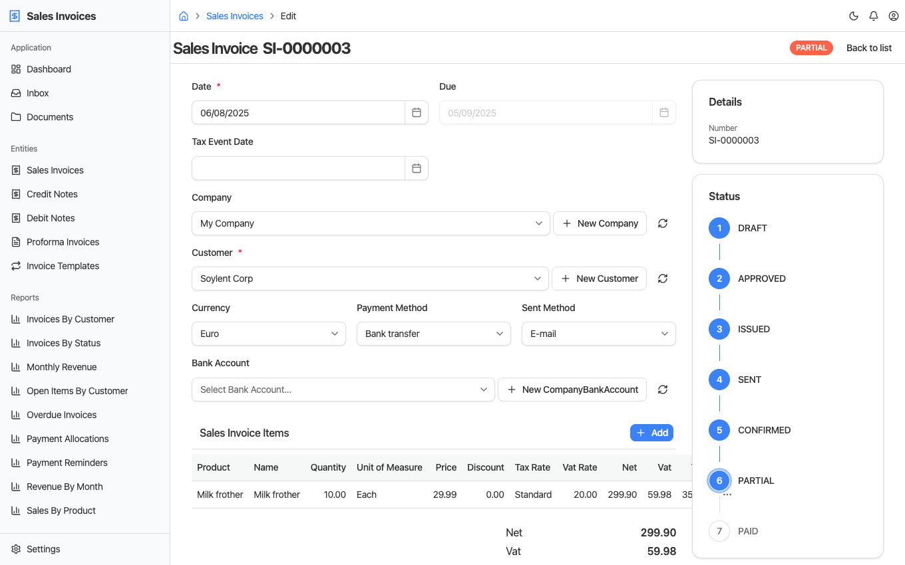Screen dimensions: 905x565
Task: Open the Currency dropdown set to Euro
Action: pos(269,334)
